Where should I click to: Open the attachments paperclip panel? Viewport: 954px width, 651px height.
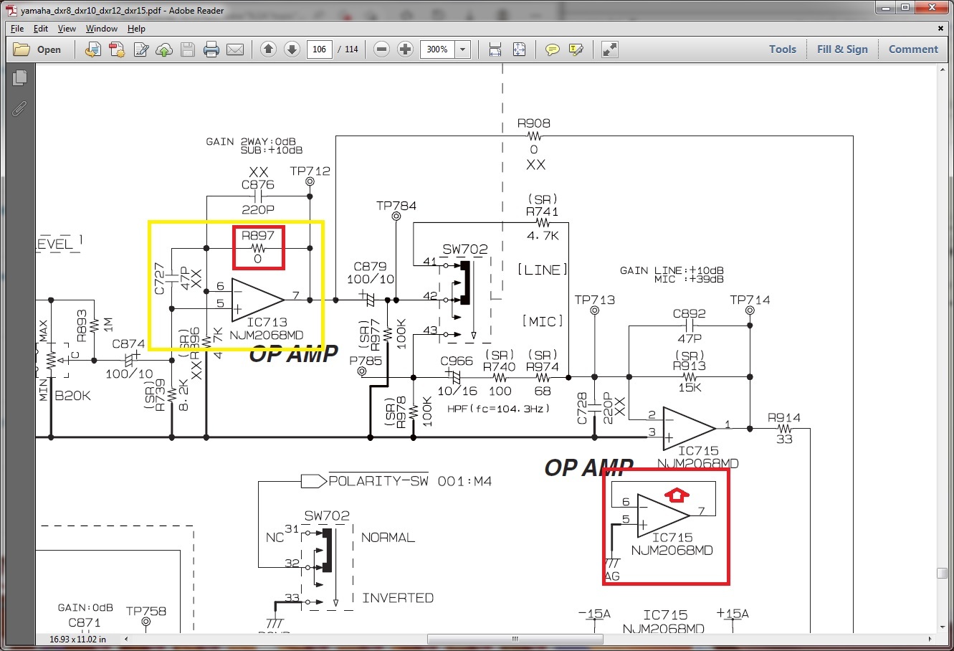coord(19,108)
